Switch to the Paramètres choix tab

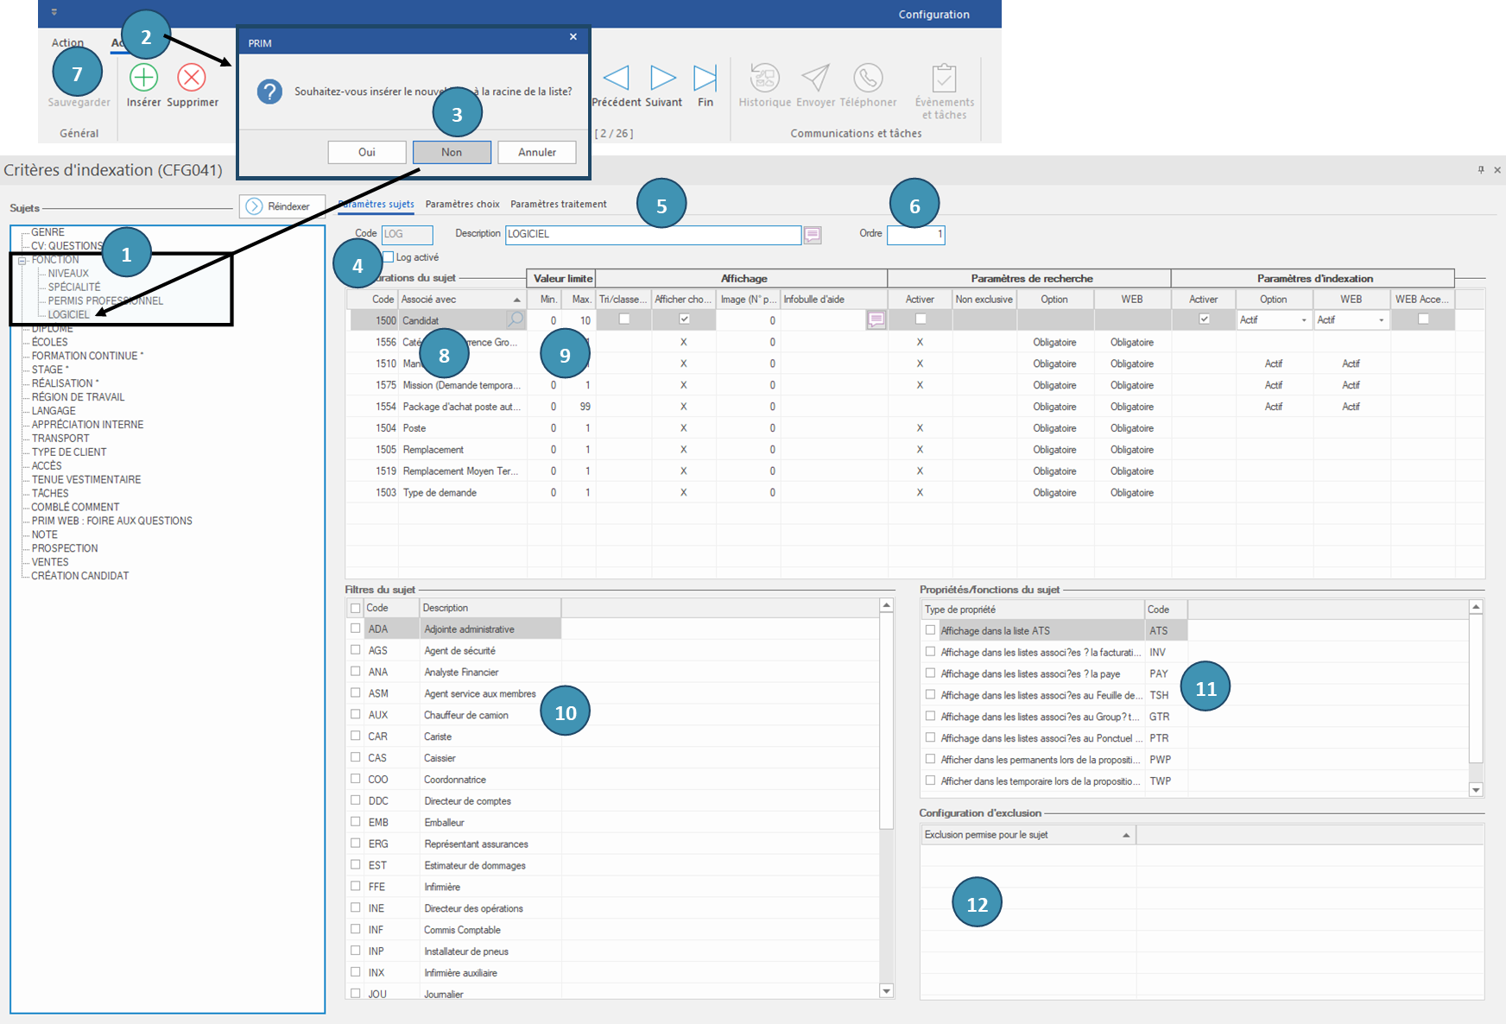tap(462, 205)
